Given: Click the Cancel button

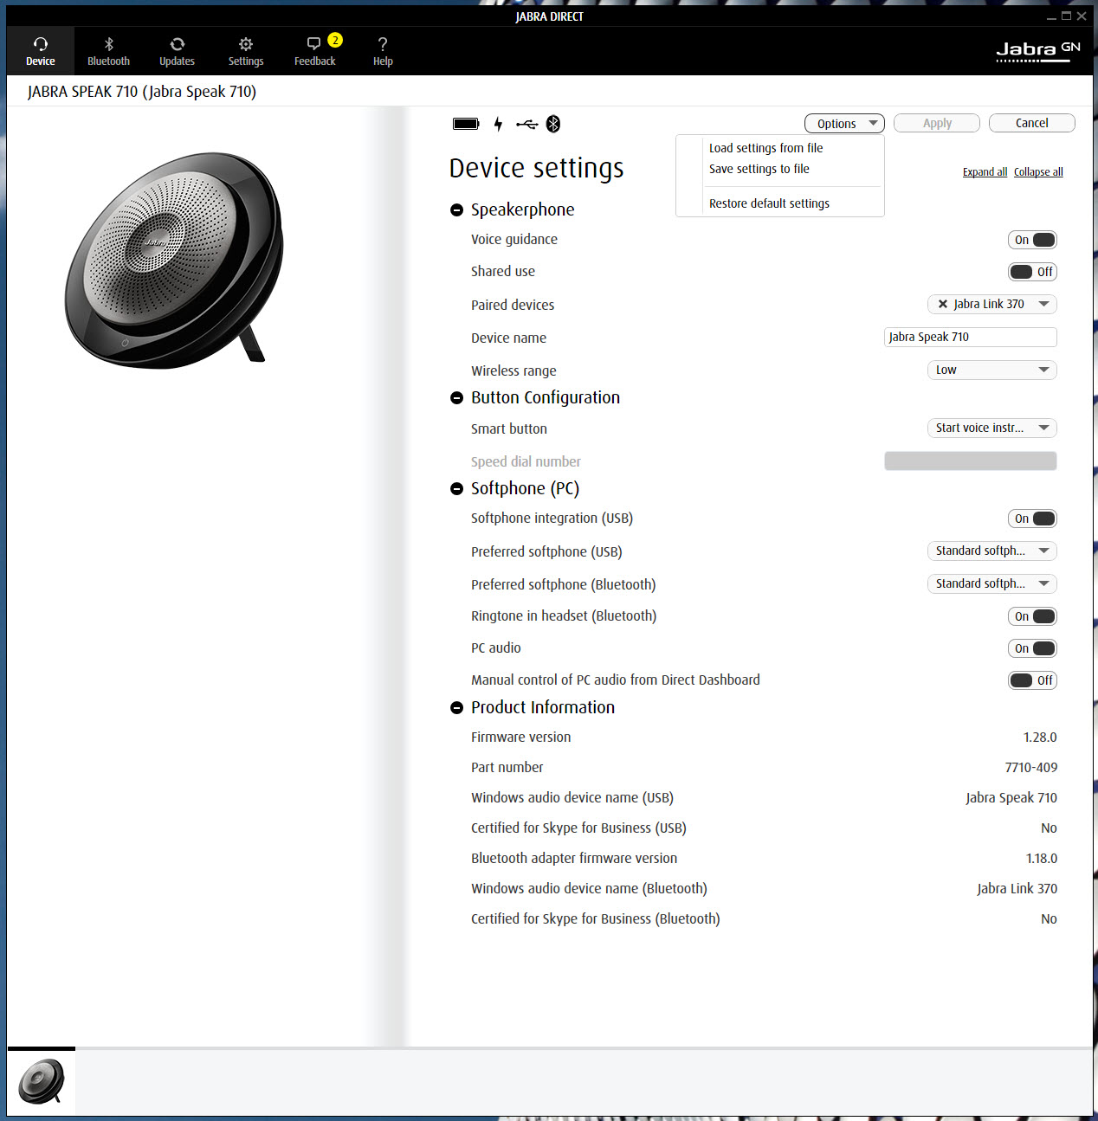Looking at the screenshot, I should point(1031,123).
